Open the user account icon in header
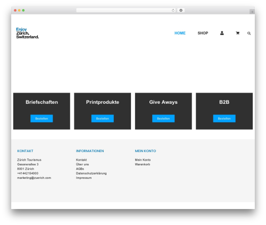 click(222, 33)
